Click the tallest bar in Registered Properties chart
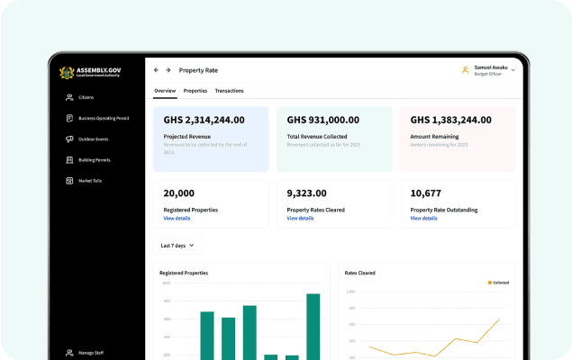 [x=313, y=327]
